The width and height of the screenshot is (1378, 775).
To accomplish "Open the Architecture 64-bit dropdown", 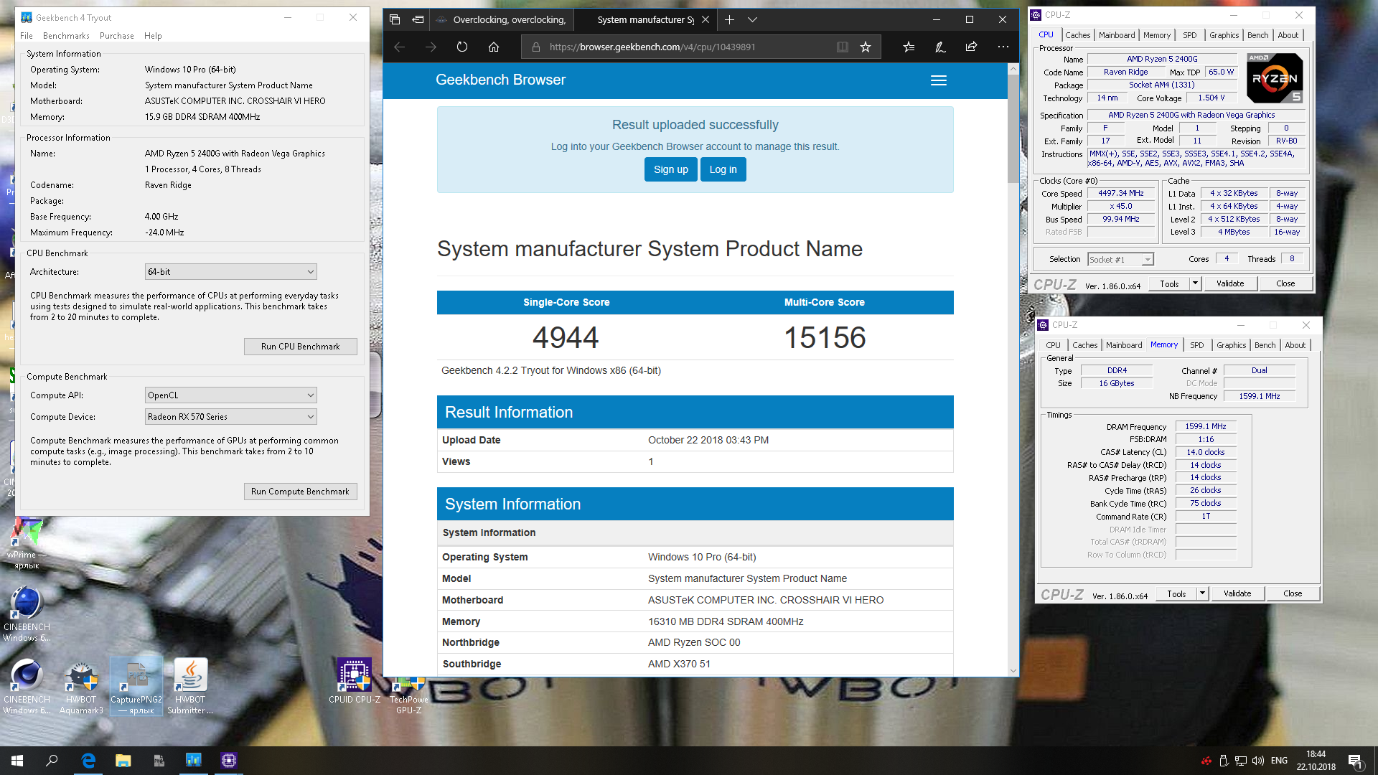I will (230, 272).
